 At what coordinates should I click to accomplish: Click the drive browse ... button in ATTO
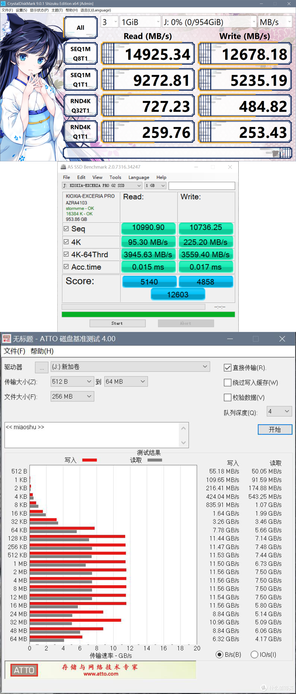point(42,368)
